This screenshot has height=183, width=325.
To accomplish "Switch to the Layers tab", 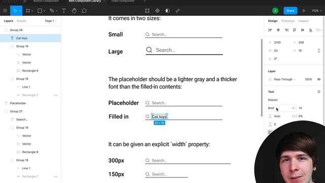I will pos(9,21).
